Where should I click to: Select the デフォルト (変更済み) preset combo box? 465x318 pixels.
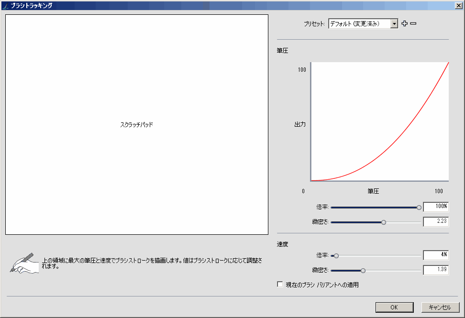click(x=363, y=24)
